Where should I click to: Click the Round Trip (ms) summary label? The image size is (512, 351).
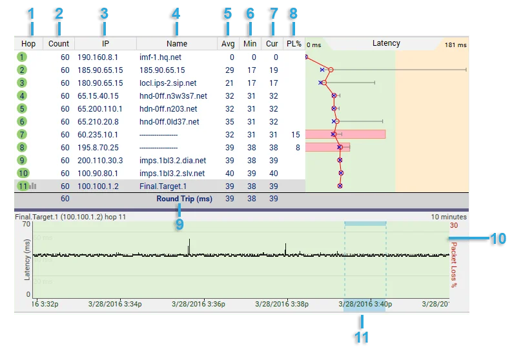[184, 199]
